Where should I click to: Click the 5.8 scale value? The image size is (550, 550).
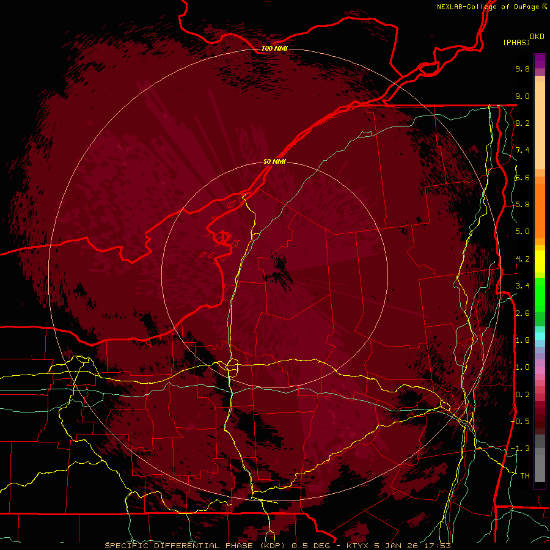tap(522, 205)
